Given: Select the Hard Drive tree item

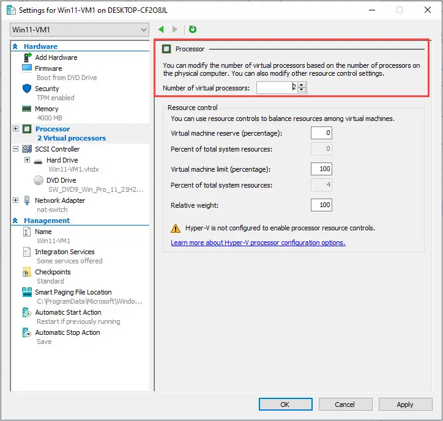Looking at the screenshot, I should pos(62,160).
